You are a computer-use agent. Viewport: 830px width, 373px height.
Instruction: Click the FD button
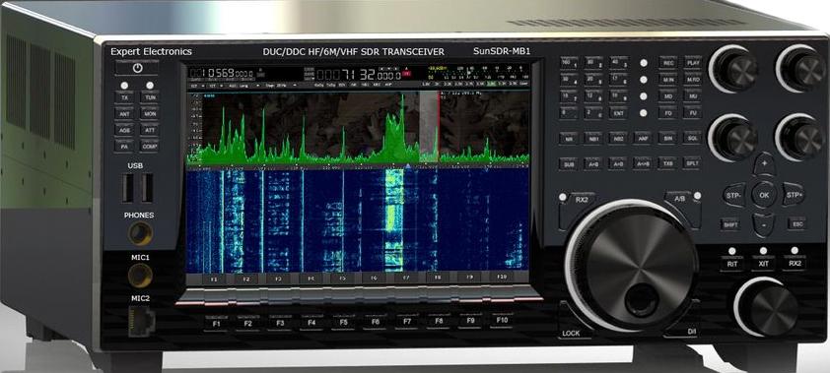[x=668, y=112]
